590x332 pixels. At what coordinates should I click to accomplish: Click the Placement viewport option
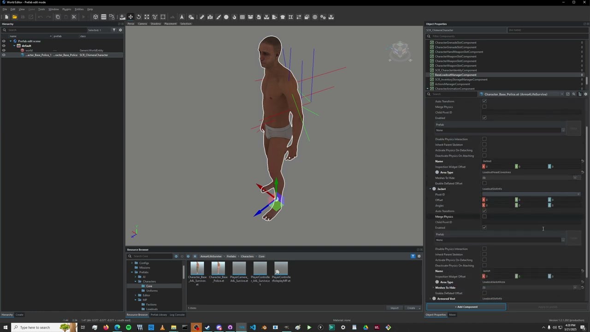click(171, 24)
